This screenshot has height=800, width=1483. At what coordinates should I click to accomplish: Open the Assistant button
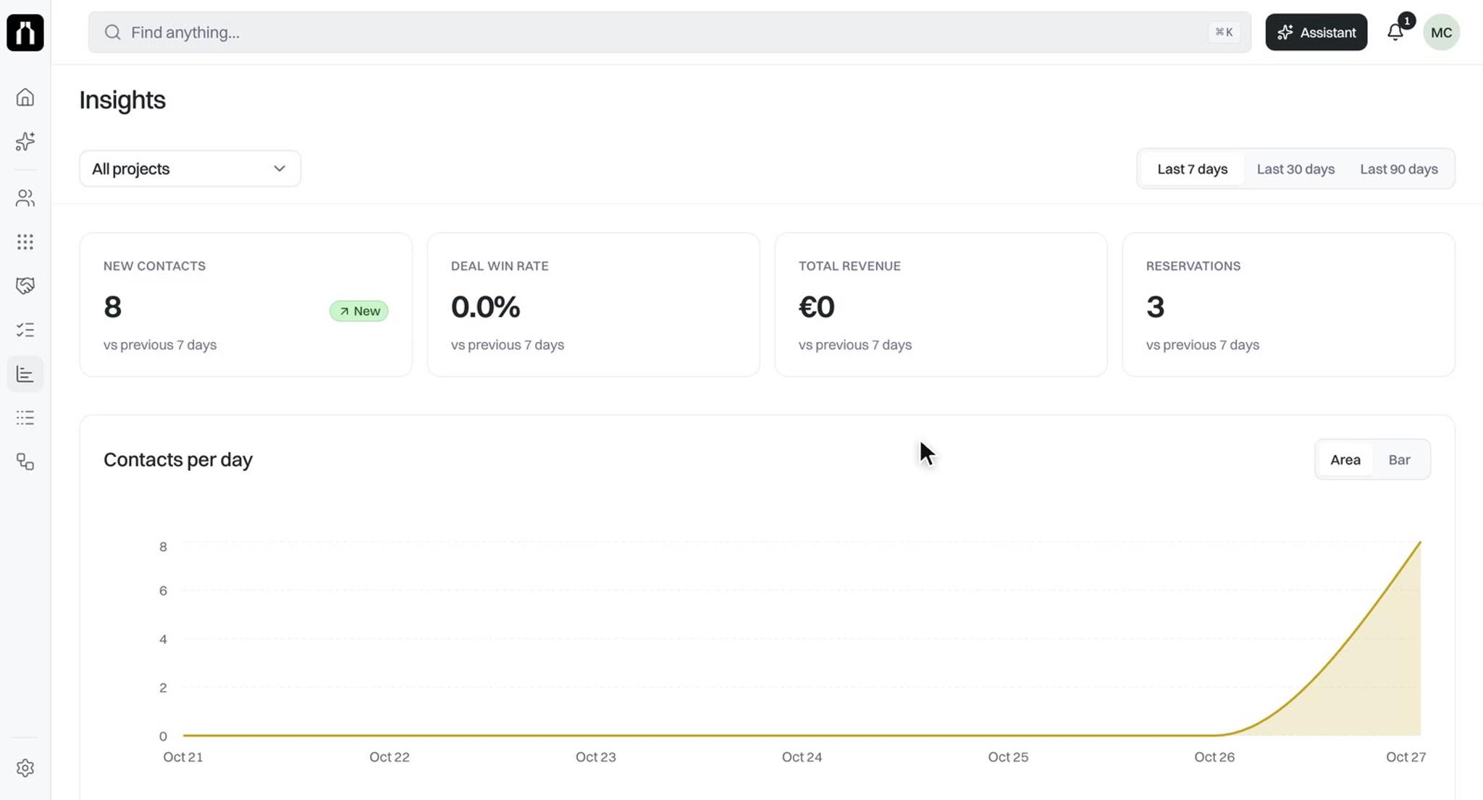pos(1316,33)
